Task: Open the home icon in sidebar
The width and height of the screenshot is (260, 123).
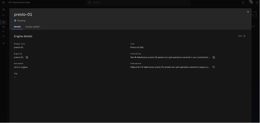Action: pyautogui.click(x=3, y=15)
